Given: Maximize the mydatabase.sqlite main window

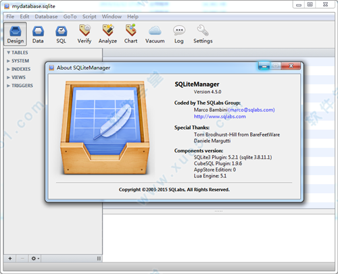Looking at the screenshot, I should point(310,5).
